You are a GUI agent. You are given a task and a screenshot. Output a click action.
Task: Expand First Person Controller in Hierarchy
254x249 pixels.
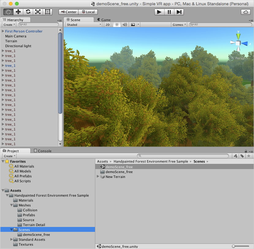tap(3, 31)
